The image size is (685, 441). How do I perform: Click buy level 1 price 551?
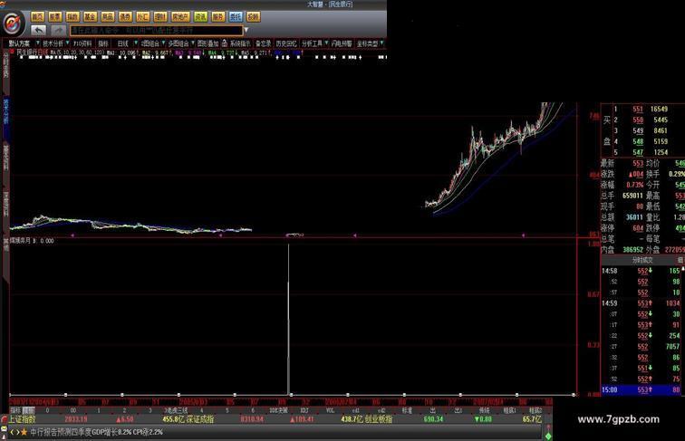pyautogui.click(x=638, y=110)
